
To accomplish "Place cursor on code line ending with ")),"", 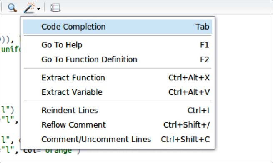I will point(7,40).
